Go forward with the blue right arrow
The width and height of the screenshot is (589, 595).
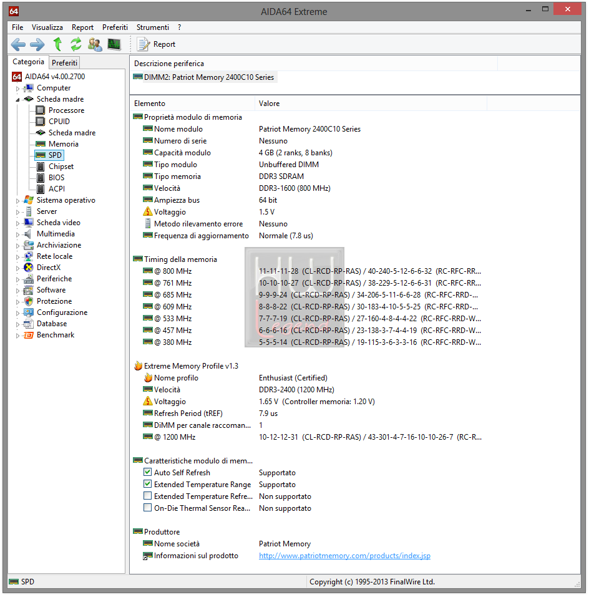coord(37,44)
